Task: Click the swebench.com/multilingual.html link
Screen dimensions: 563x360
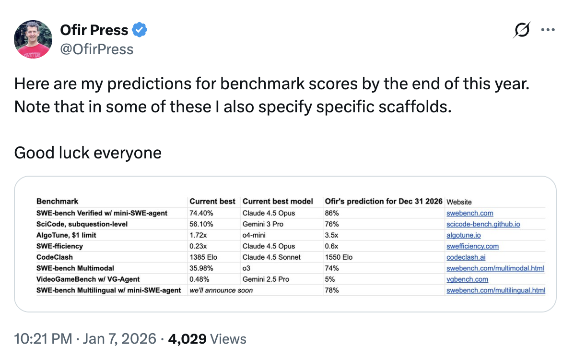Action: point(495,290)
